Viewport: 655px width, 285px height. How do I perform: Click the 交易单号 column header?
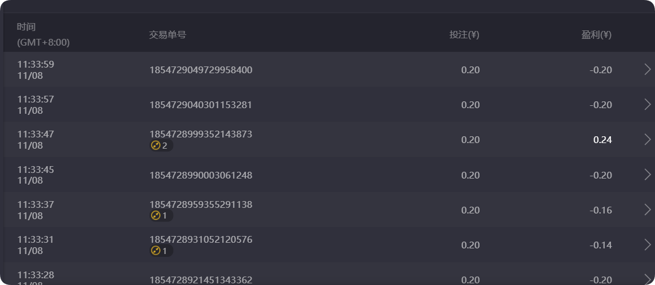(x=167, y=35)
